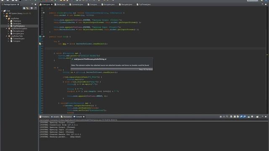Minimize the Console panel
Image resolution: width=269 pixels, height=151 pixels.
tap(262, 117)
